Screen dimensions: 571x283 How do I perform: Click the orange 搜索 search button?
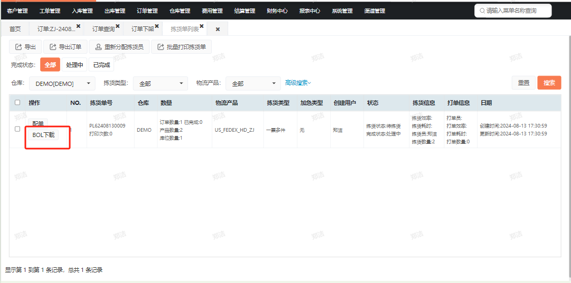549,83
